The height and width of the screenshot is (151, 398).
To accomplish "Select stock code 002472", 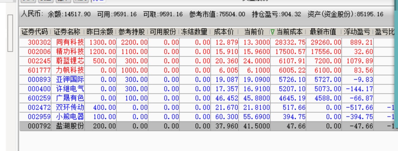I will pos(39,108).
